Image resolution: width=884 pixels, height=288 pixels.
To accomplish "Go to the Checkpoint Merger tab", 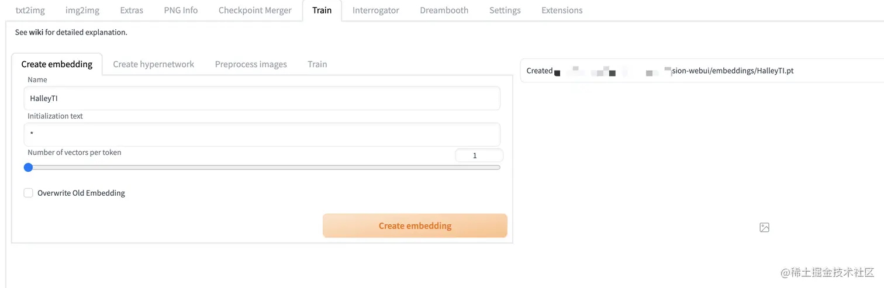I will pyautogui.click(x=255, y=10).
